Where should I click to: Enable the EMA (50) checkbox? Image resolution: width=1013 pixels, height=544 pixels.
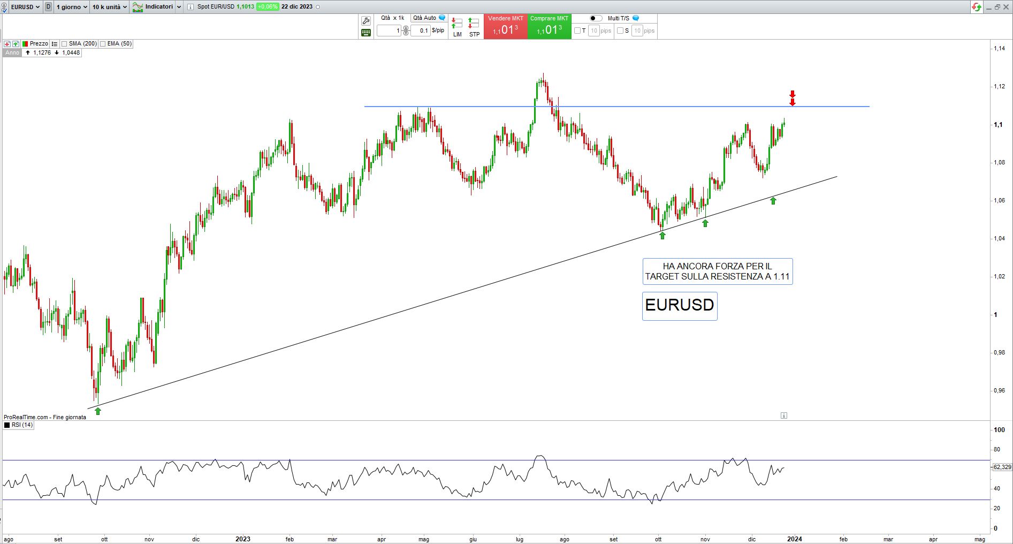tap(103, 44)
